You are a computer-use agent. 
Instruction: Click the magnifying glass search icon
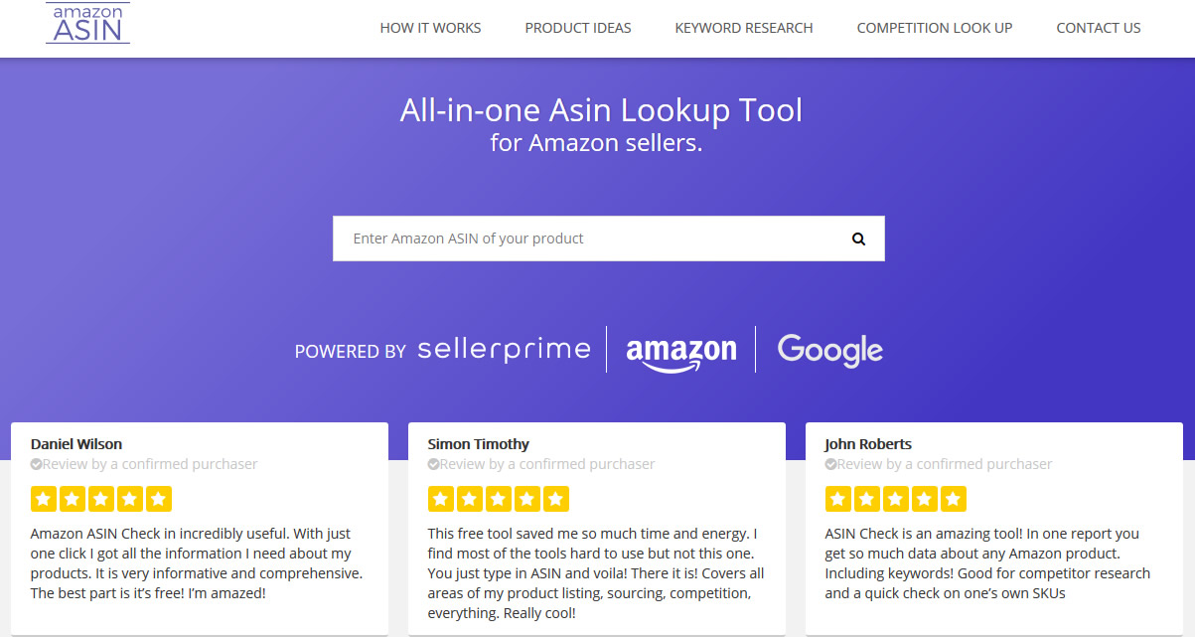coord(858,239)
